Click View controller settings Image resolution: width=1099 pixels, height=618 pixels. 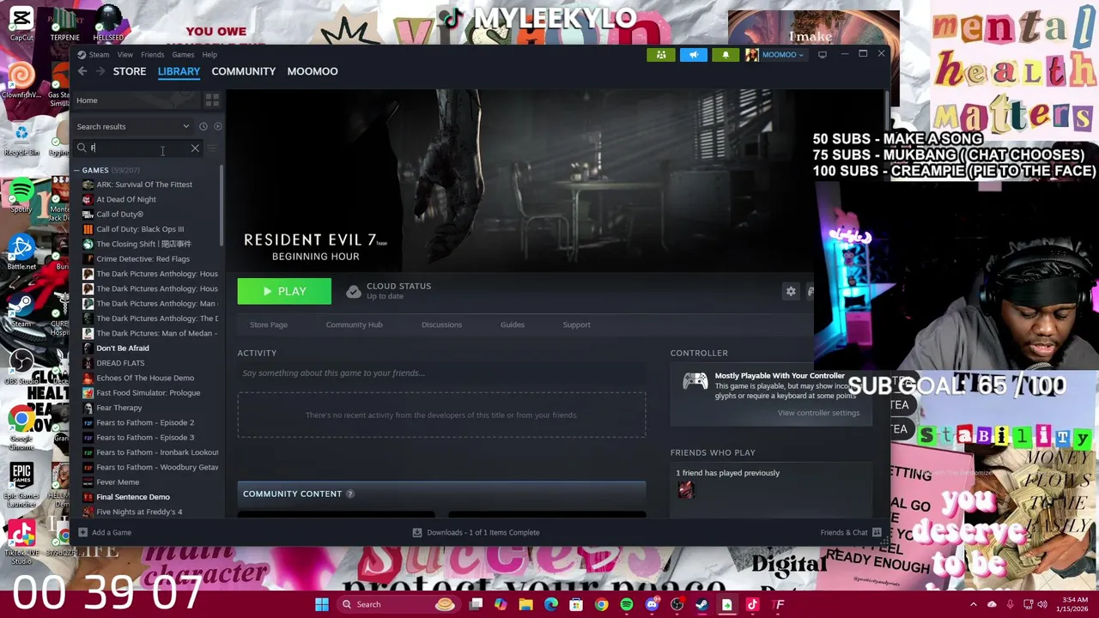coord(818,413)
